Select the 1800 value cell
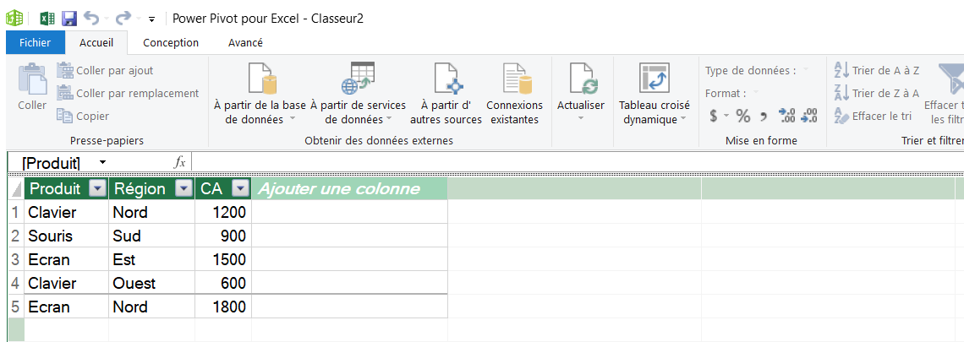The width and height of the screenshot is (964, 342). [223, 307]
